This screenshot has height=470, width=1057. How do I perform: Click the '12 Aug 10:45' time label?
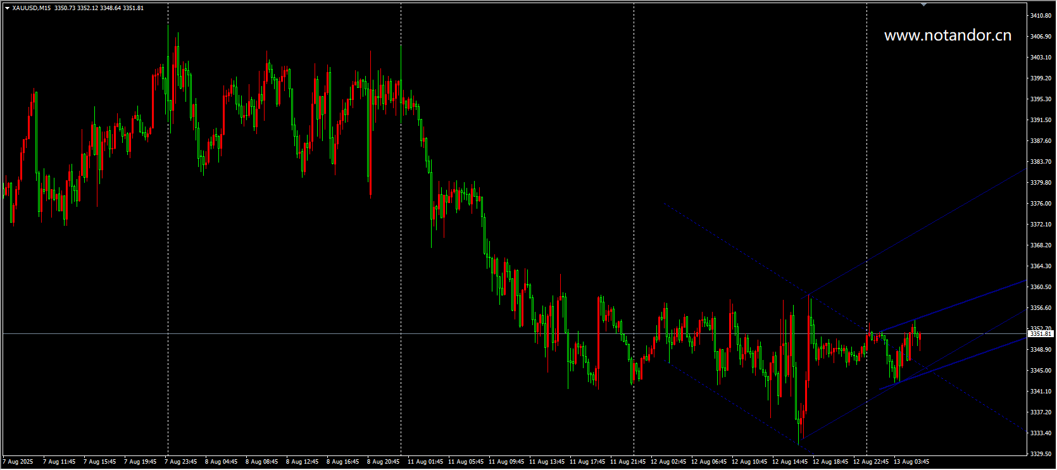pos(749,462)
